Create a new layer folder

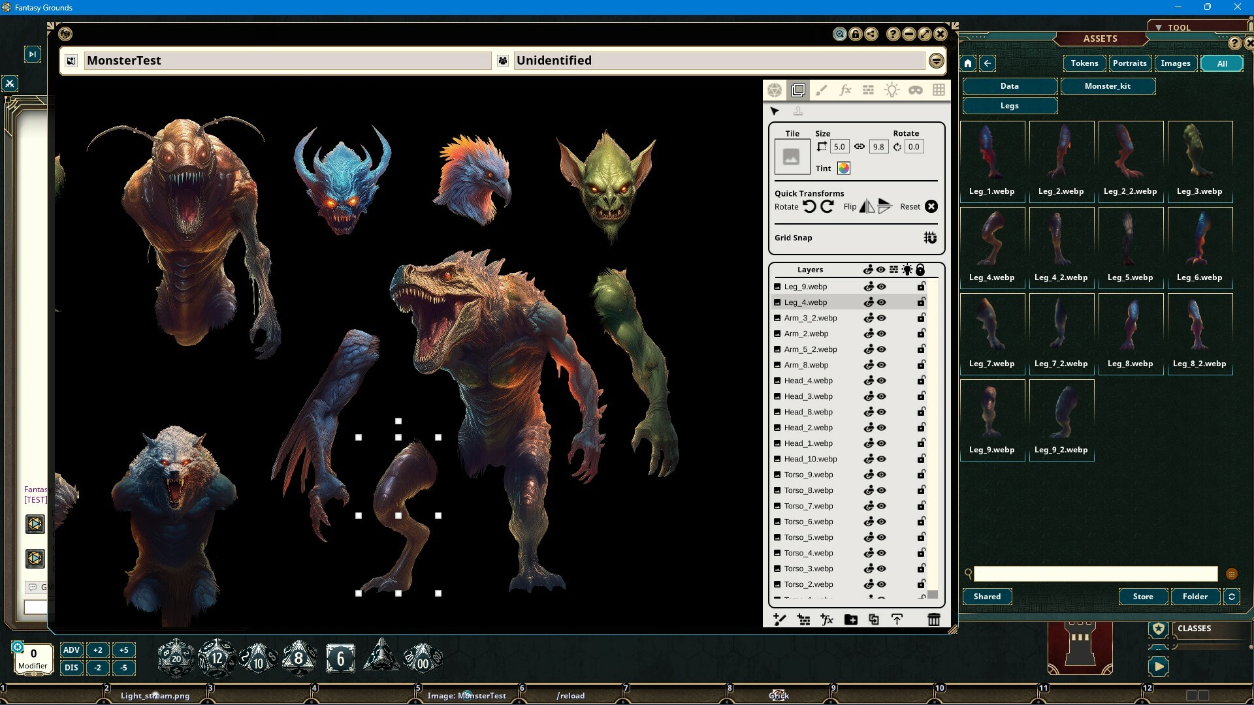coord(850,619)
